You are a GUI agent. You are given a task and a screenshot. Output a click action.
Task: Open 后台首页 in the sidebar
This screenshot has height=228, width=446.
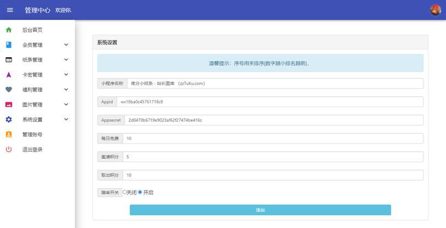coord(32,30)
